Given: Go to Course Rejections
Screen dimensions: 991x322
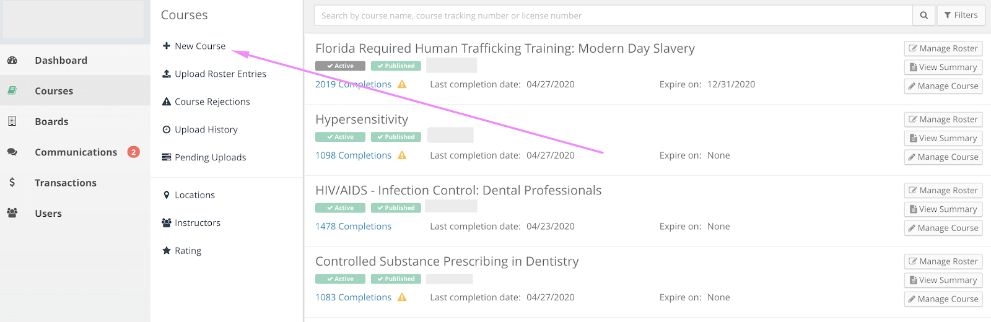Looking at the screenshot, I should [206, 102].
